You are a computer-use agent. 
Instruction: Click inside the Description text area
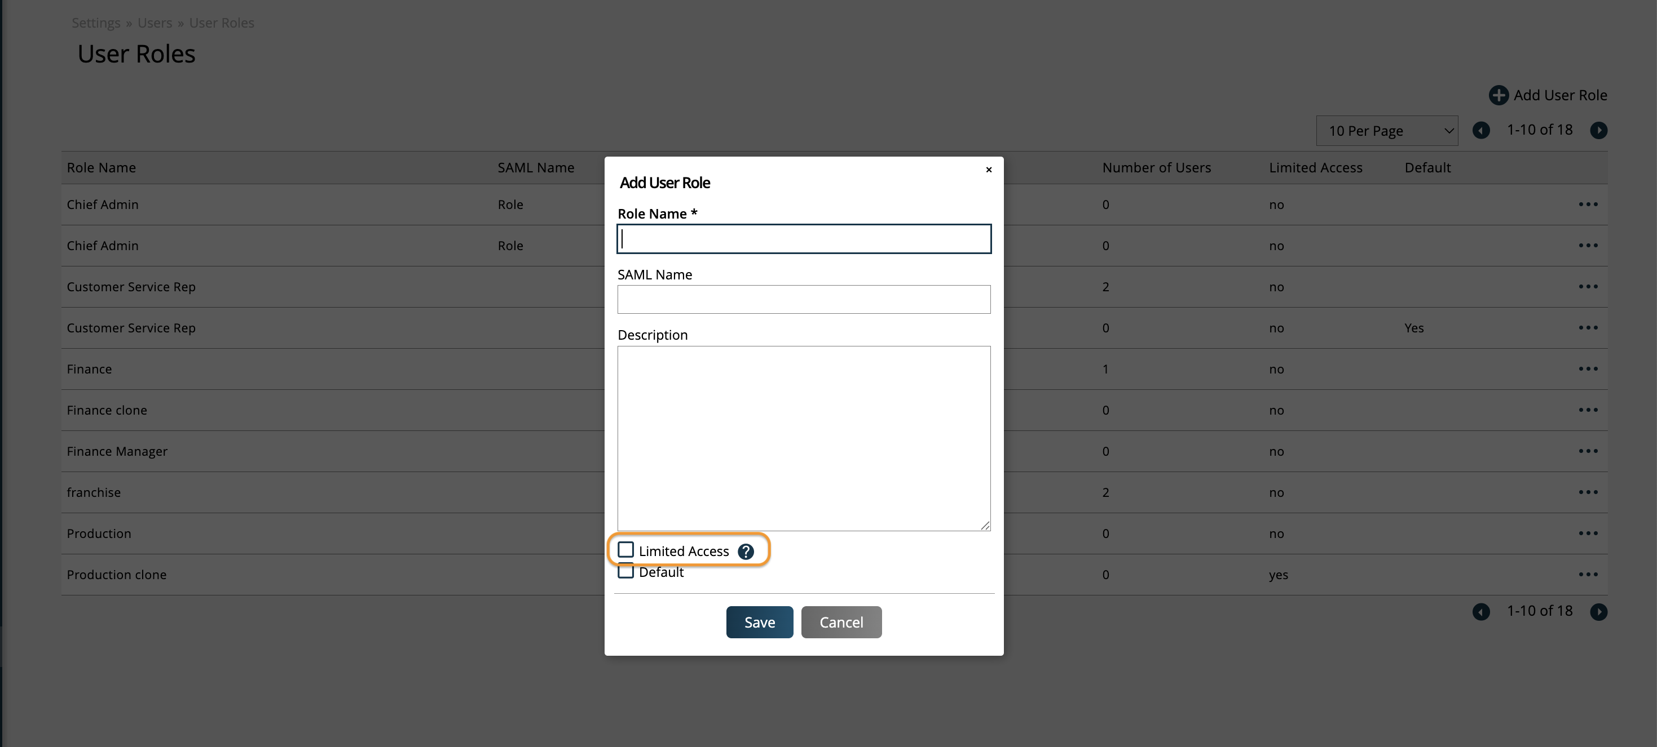tap(804, 438)
